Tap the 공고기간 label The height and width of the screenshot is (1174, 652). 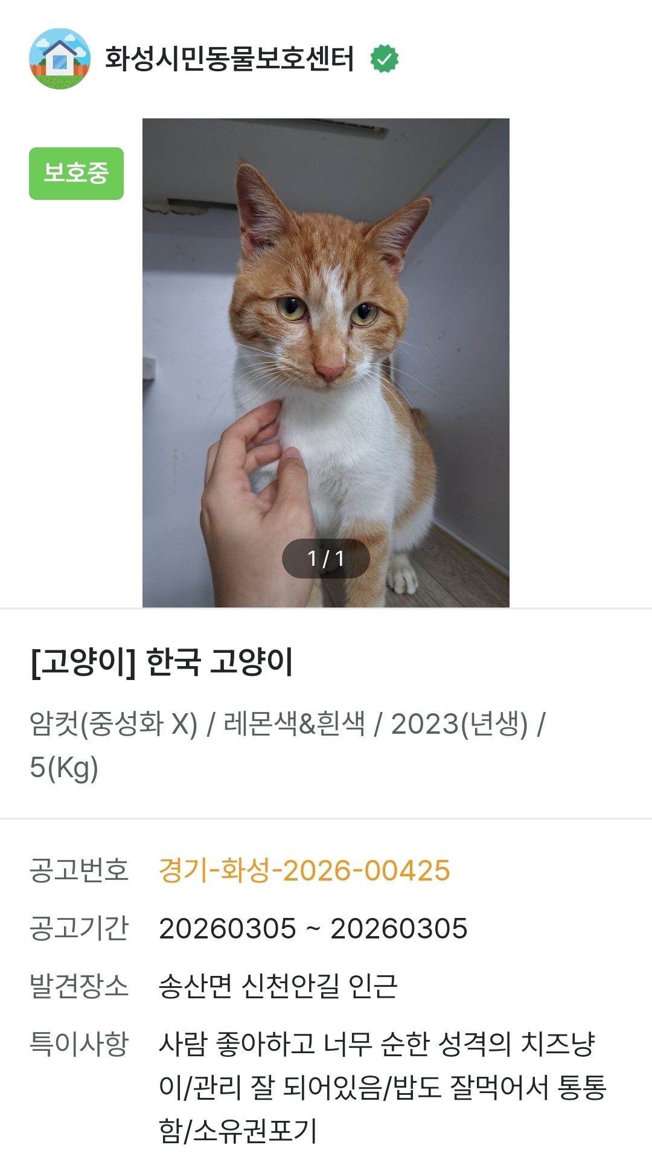pos(79,929)
